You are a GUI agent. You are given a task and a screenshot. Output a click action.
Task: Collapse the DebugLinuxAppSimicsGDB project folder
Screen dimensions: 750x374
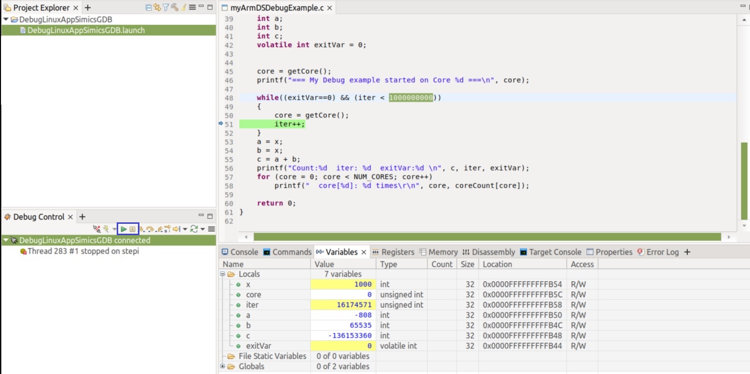pos(5,20)
